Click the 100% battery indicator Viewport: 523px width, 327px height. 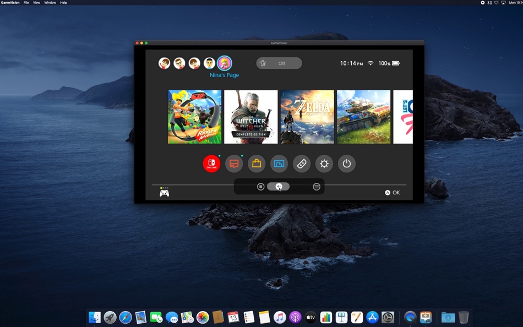(389, 63)
